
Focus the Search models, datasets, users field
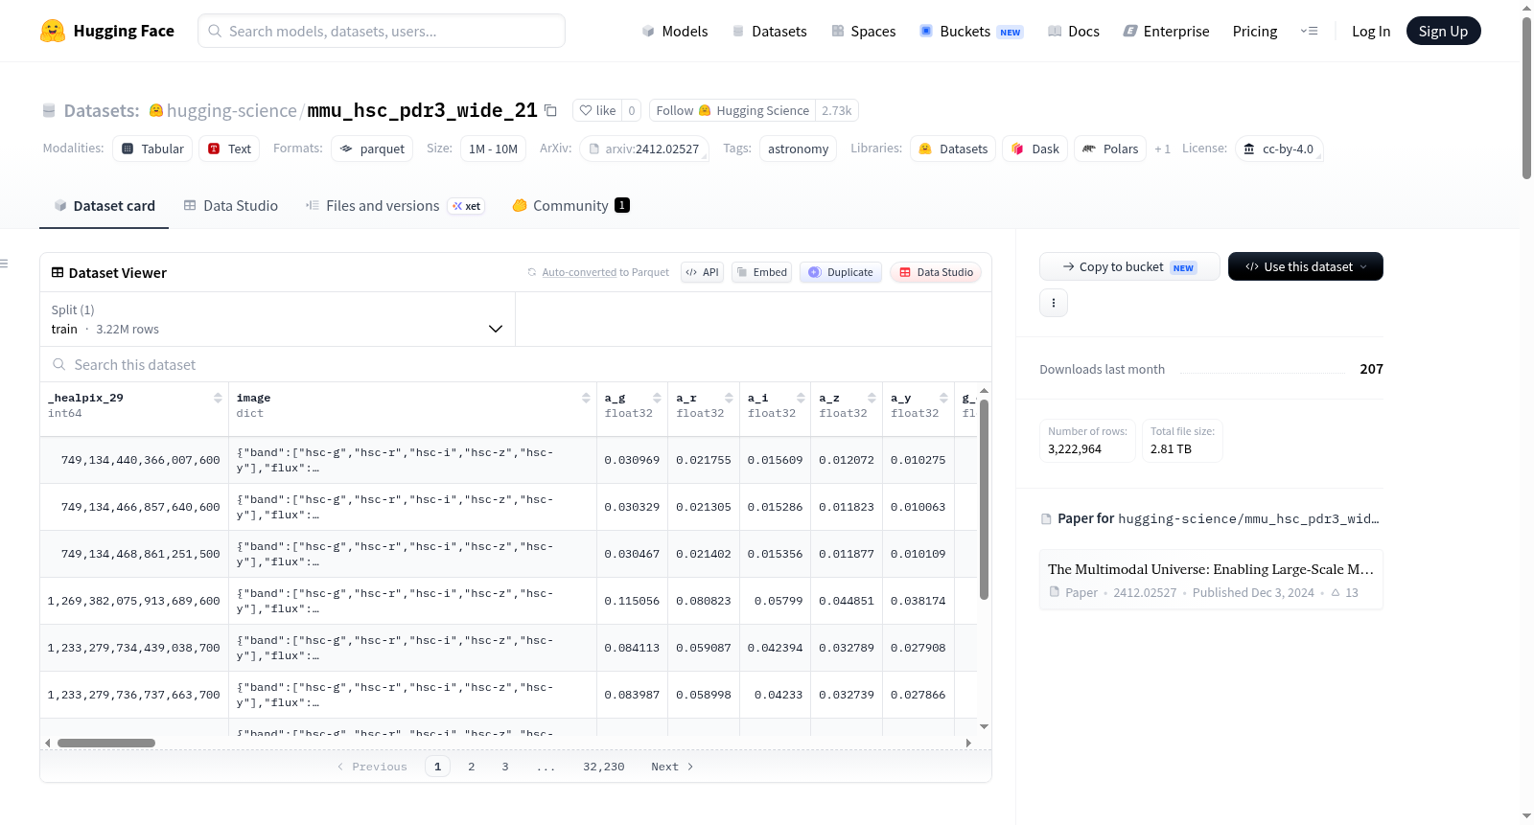(382, 31)
